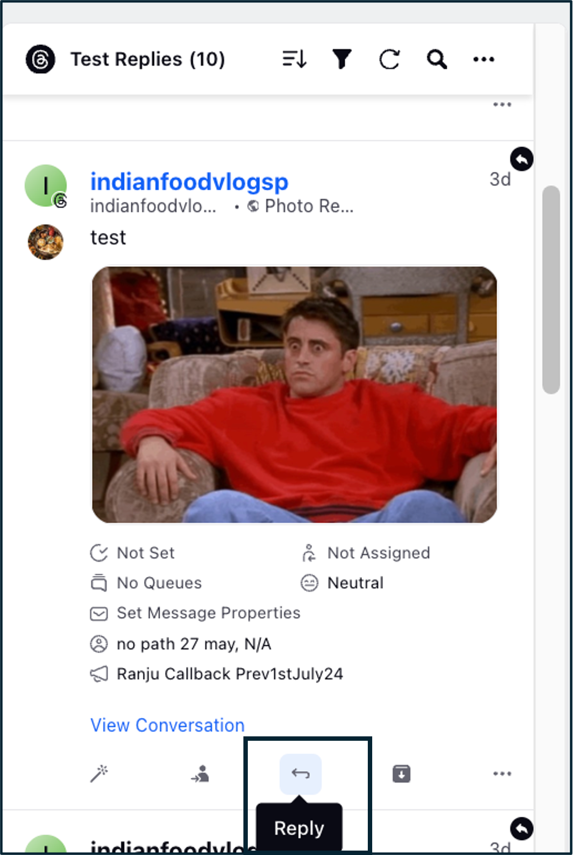Open column header more options menu
This screenshot has width=573, height=855.
484,59
